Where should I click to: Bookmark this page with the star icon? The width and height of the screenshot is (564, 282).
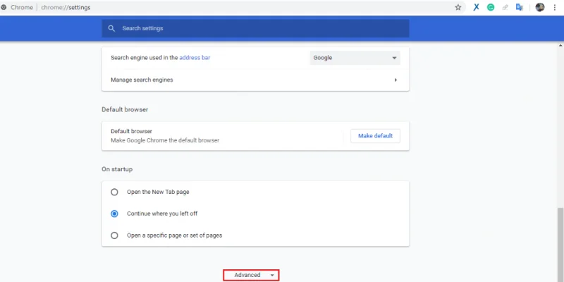coord(458,8)
